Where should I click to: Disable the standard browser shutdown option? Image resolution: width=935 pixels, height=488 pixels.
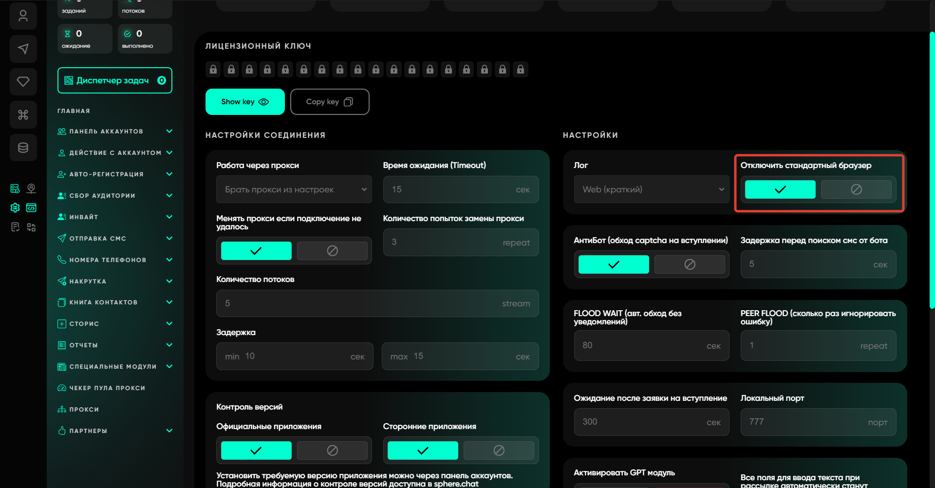coord(856,189)
